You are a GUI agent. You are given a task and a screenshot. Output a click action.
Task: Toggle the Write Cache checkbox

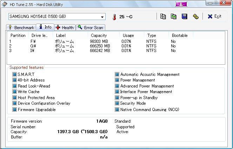click(14, 92)
